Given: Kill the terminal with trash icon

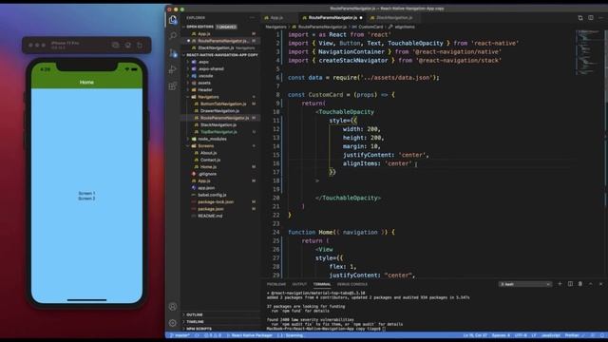Looking at the screenshot, I should 580,284.
